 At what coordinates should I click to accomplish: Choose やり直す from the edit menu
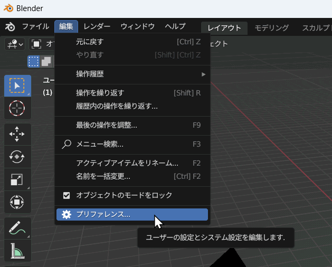132,55
